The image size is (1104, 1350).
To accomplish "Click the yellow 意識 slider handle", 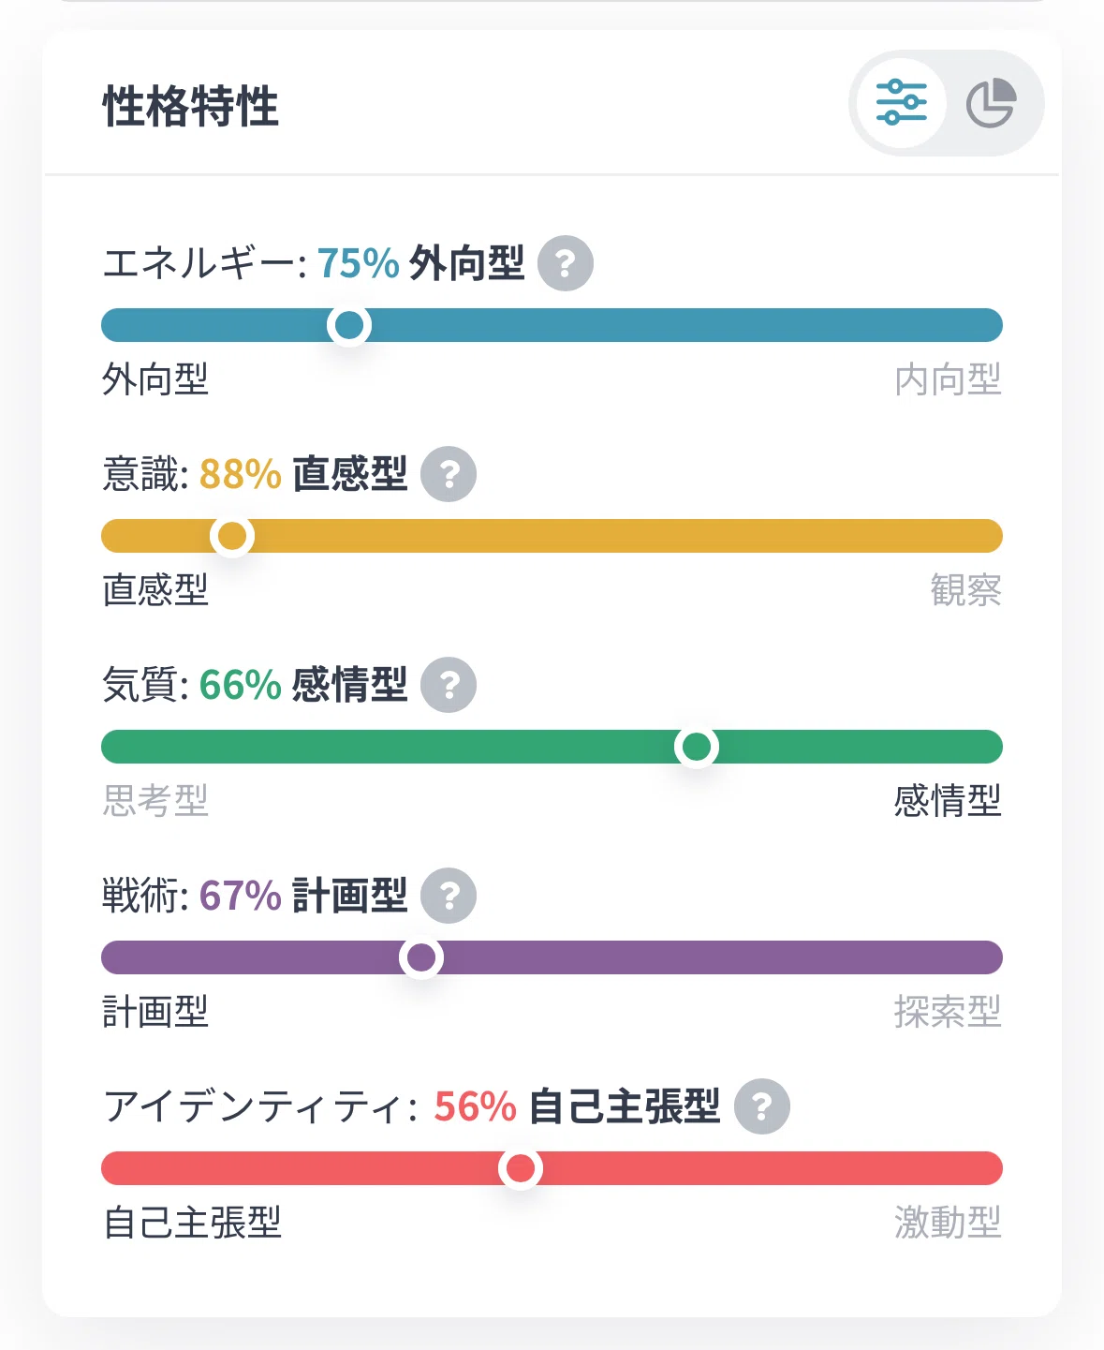I will point(232,536).
